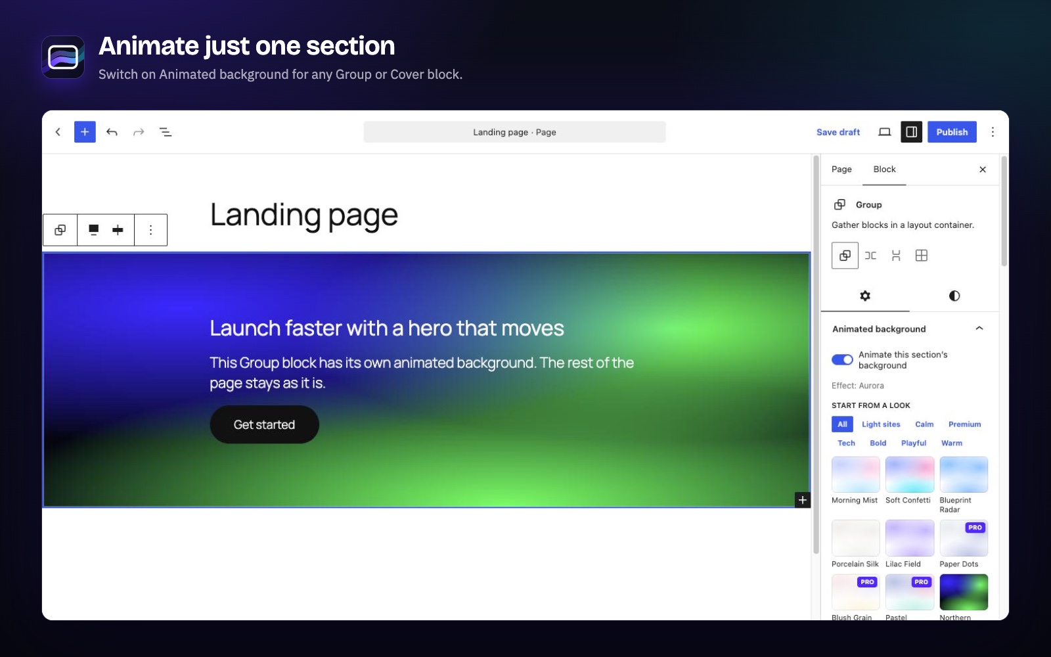Open the Document Overview list icon
The width and height of the screenshot is (1051, 657).
166,132
